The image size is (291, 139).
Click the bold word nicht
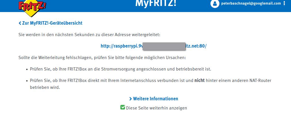click(199, 81)
